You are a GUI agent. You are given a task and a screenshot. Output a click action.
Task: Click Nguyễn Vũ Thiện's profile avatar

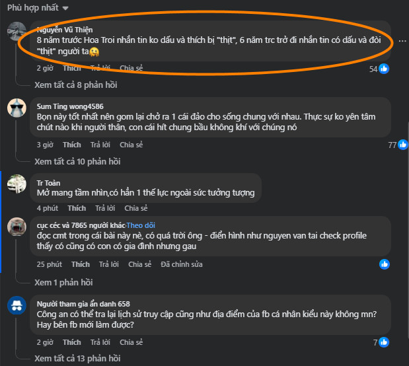pyautogui.click(x=17, y=32)
